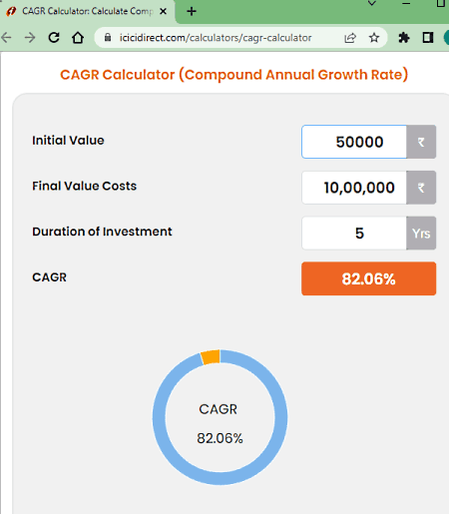Expand the tab search chevron
The height and width of the screenshot is (514, 449).
[372, 4]
